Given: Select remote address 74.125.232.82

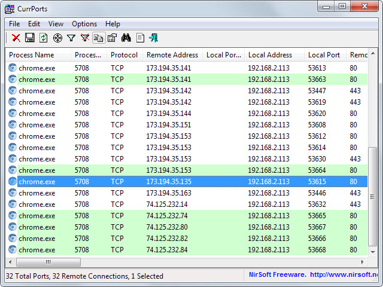Looking at the screenshot, I should 167,239.
